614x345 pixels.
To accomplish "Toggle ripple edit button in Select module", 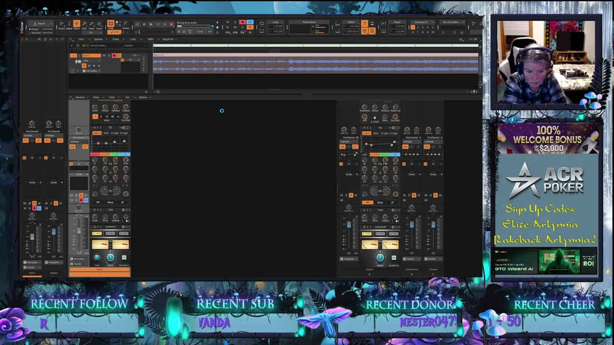I will 365,23.
